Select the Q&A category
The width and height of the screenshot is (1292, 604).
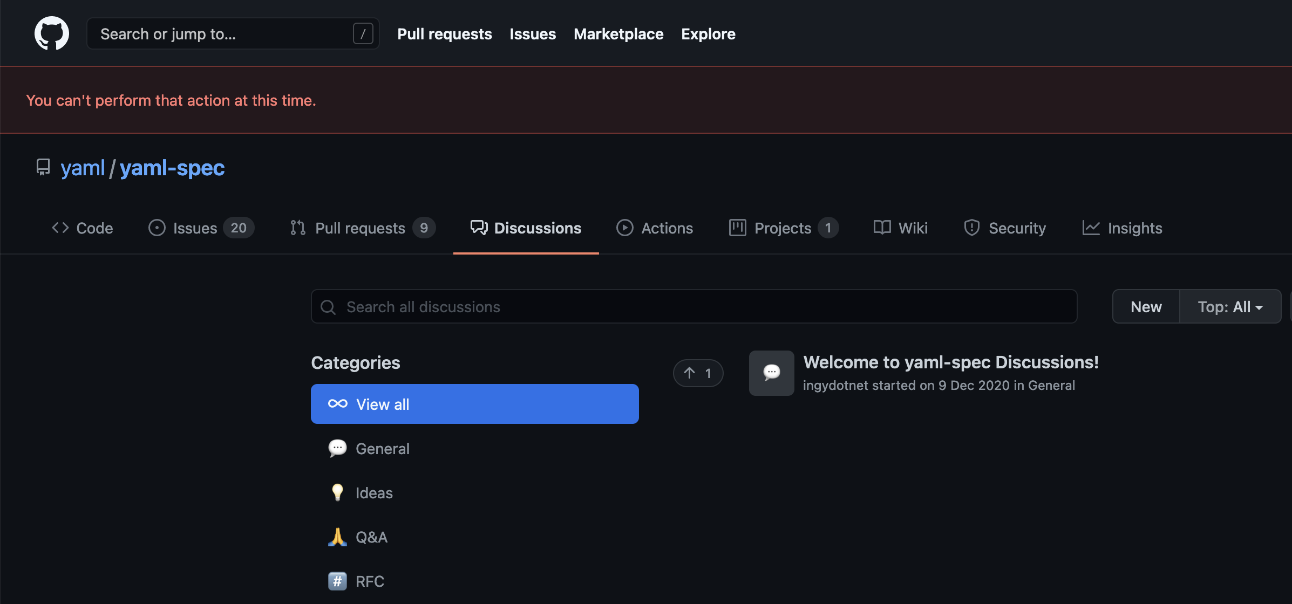pyautogui.click(x=371, y=537)
